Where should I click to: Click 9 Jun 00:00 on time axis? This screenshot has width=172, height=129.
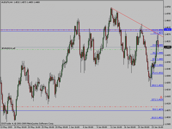(x=102, y=127)
